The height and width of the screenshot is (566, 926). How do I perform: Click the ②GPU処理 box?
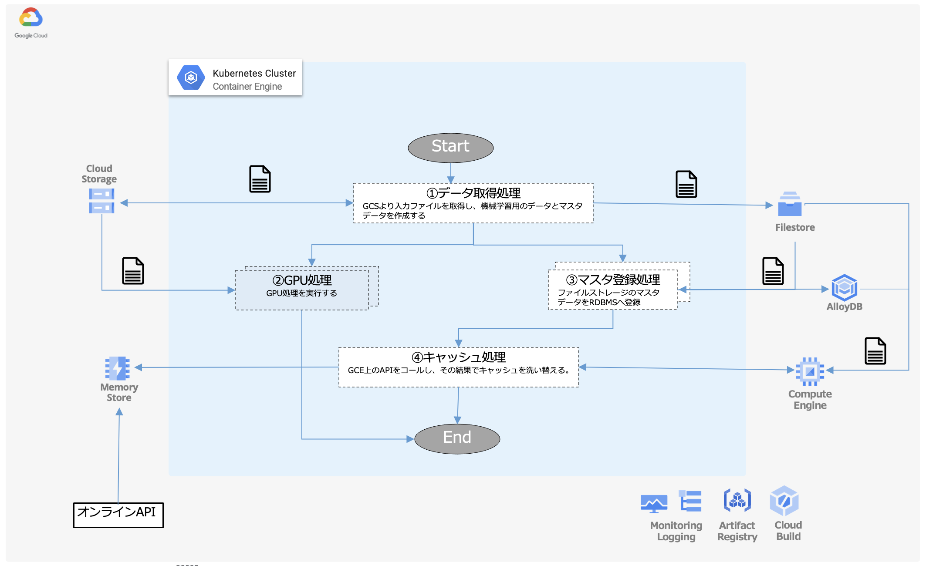click(x=302, y=290)
